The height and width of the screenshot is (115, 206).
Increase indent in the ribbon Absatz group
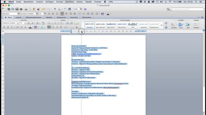coord(71,23)
